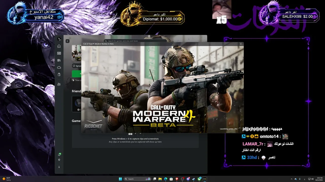The height and width of the screenshot is (182, 325).
Task: Open the downloads arrow icon in Xbox sidebar
Action: coord(59,167)
